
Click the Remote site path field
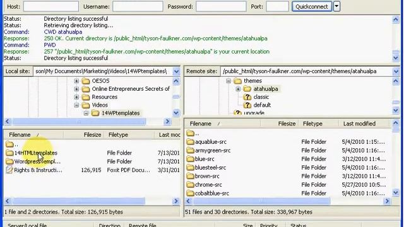(306, 71)
